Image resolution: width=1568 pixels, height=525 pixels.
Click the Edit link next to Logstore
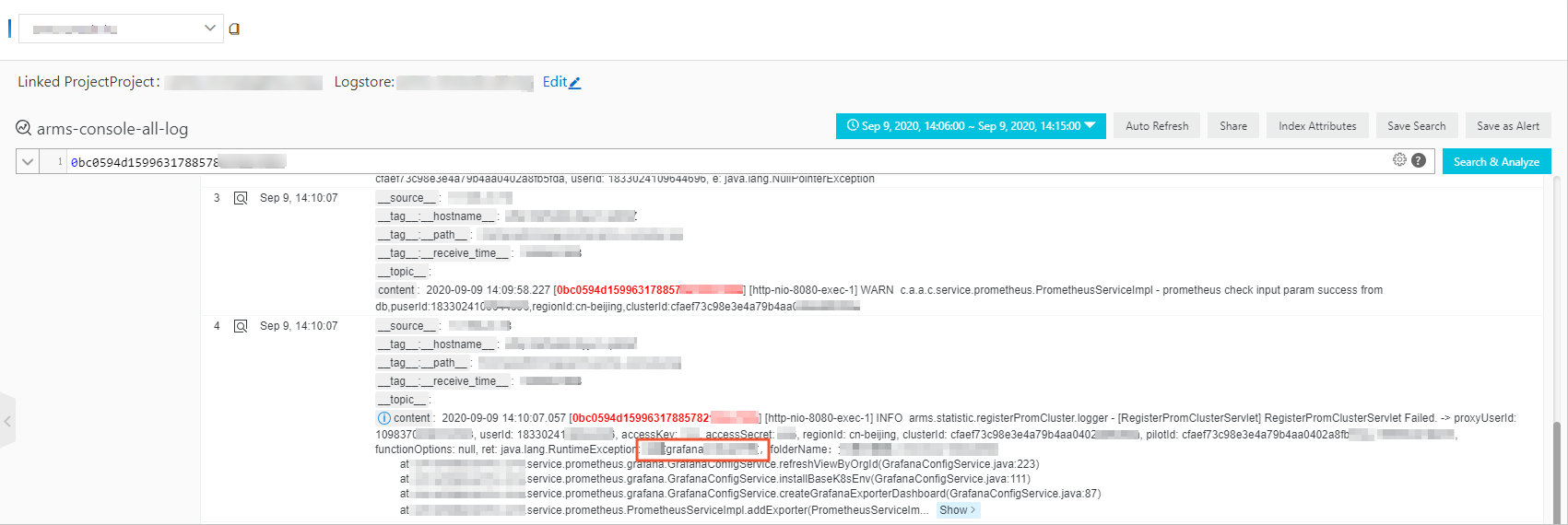point(555,82)
